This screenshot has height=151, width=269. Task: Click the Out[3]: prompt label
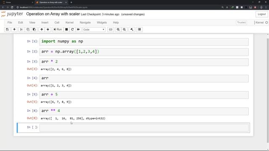32,69
